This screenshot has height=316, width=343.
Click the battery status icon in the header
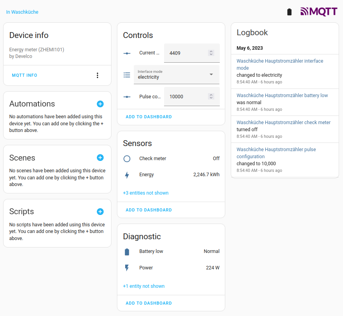(289, 12)
